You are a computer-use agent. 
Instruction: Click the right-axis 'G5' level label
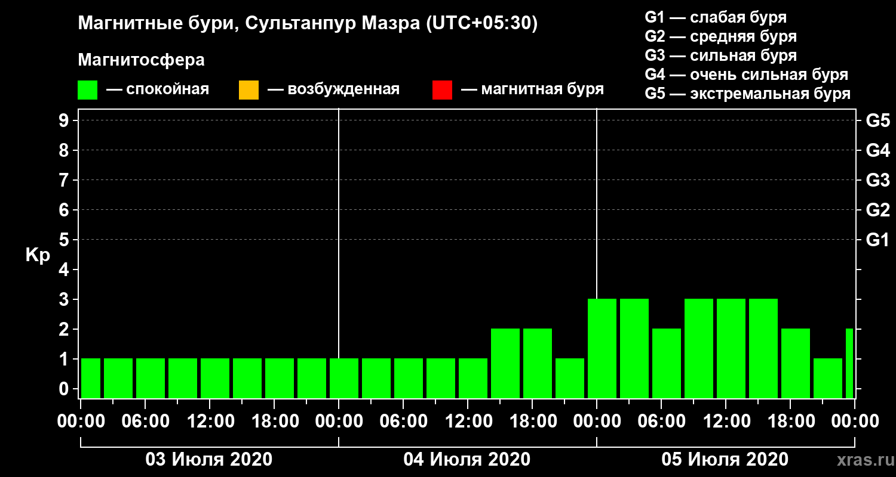click(877, 121)
